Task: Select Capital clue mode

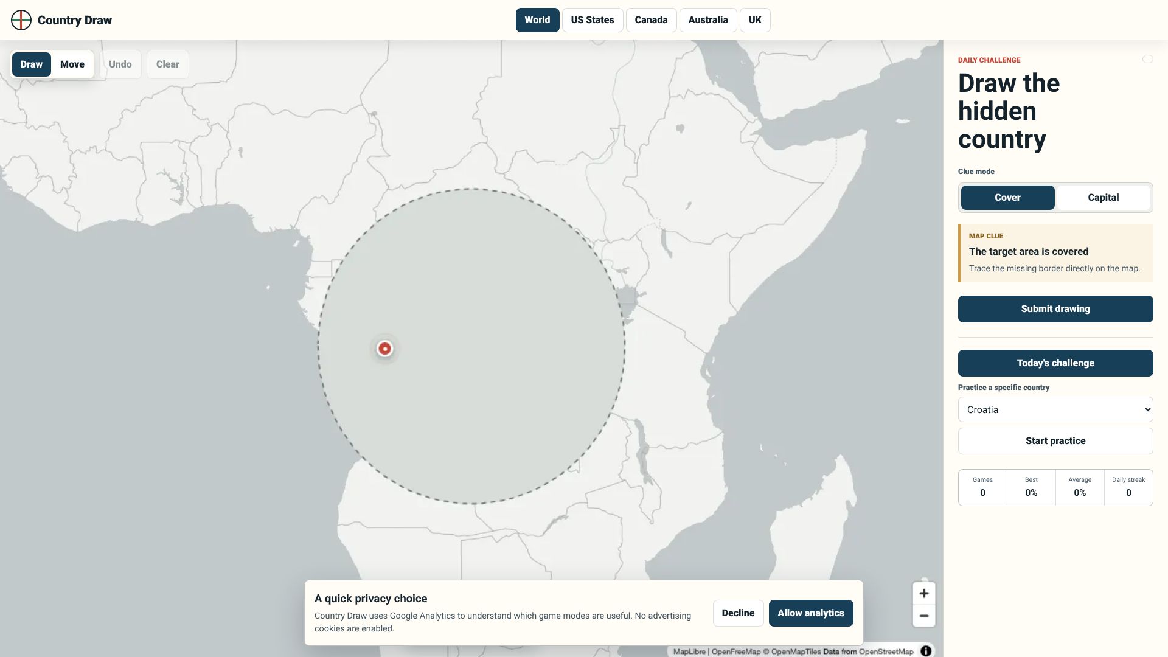Action: (x=1103, y=198)
